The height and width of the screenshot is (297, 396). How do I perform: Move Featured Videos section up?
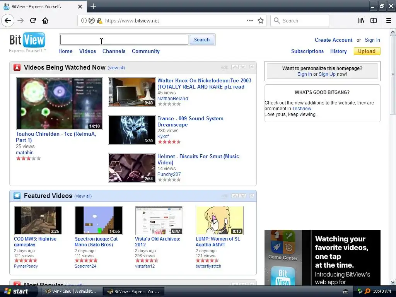pyautogui.click(x=235, y=196)
